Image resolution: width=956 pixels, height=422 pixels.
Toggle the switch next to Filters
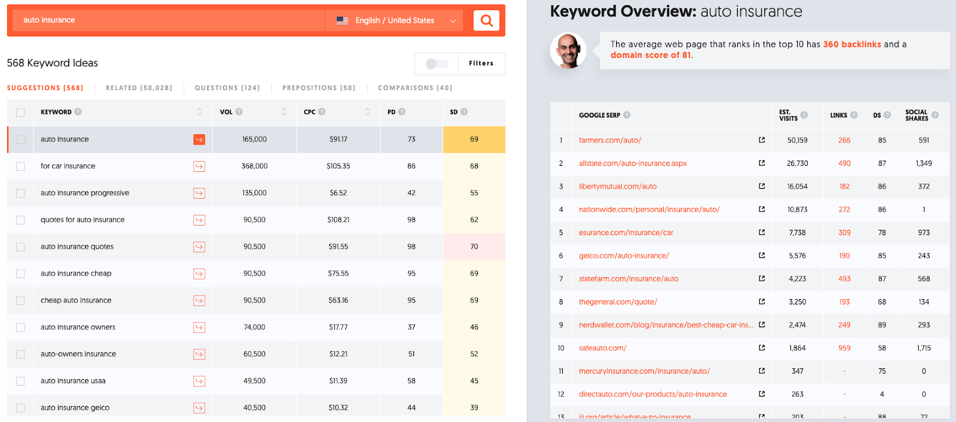pos(437,64)
